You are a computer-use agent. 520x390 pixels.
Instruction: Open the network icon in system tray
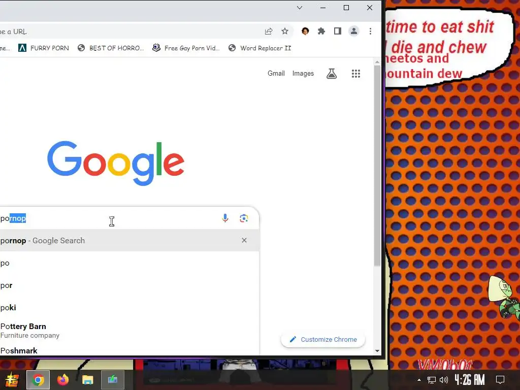click(432, 380)
